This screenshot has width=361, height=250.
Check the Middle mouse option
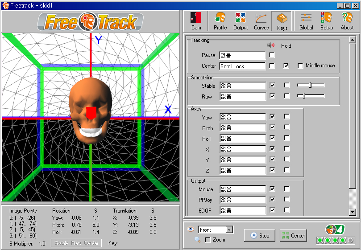[300, 66]
